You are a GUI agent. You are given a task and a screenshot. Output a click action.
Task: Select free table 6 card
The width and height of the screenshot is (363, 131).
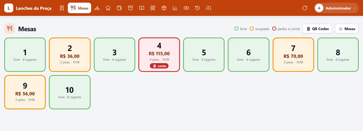[x=249, y=55]
